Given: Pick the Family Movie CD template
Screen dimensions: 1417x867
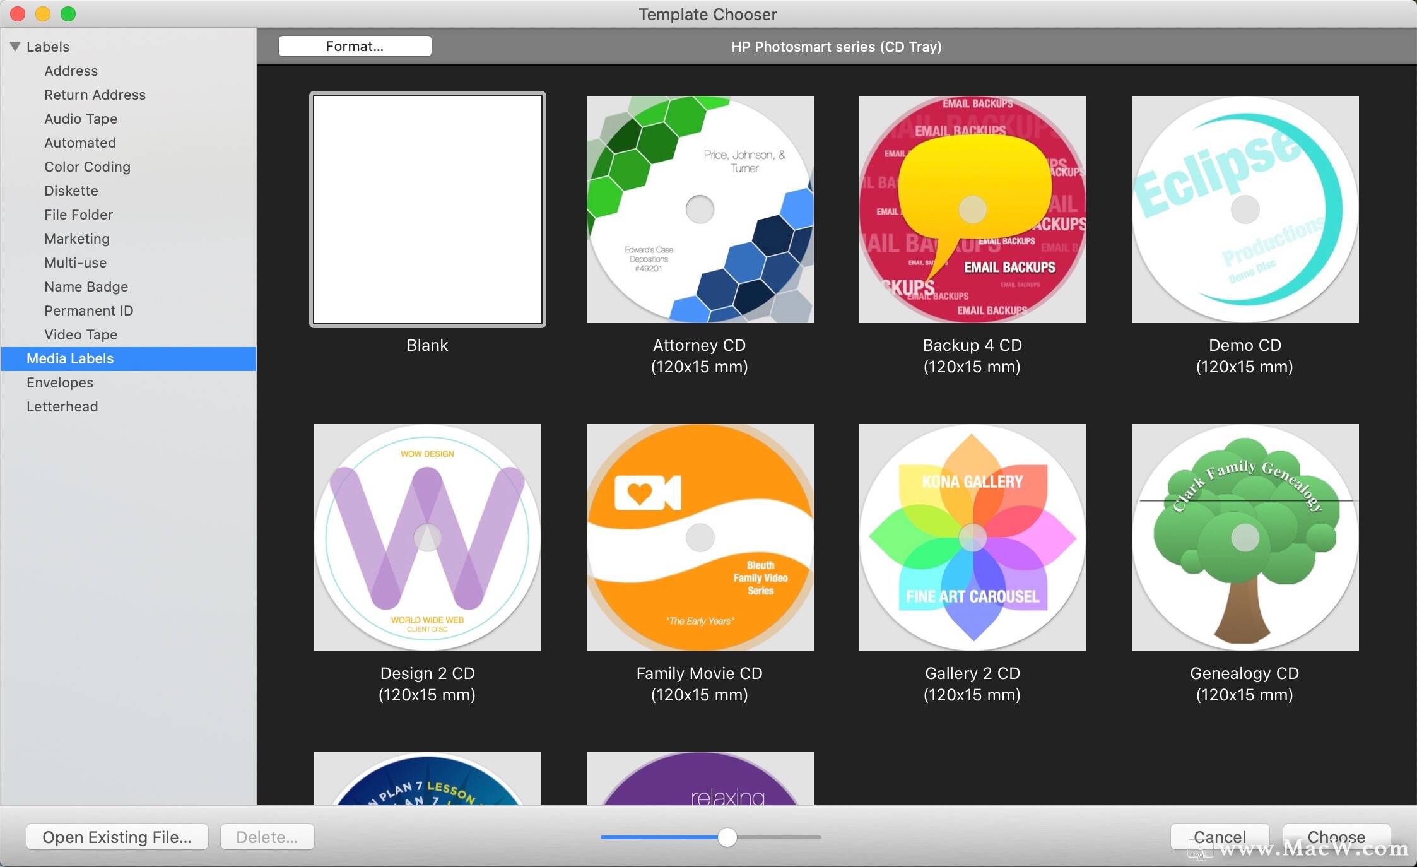Looking at the screenshot, I should (x=700, y=538).
